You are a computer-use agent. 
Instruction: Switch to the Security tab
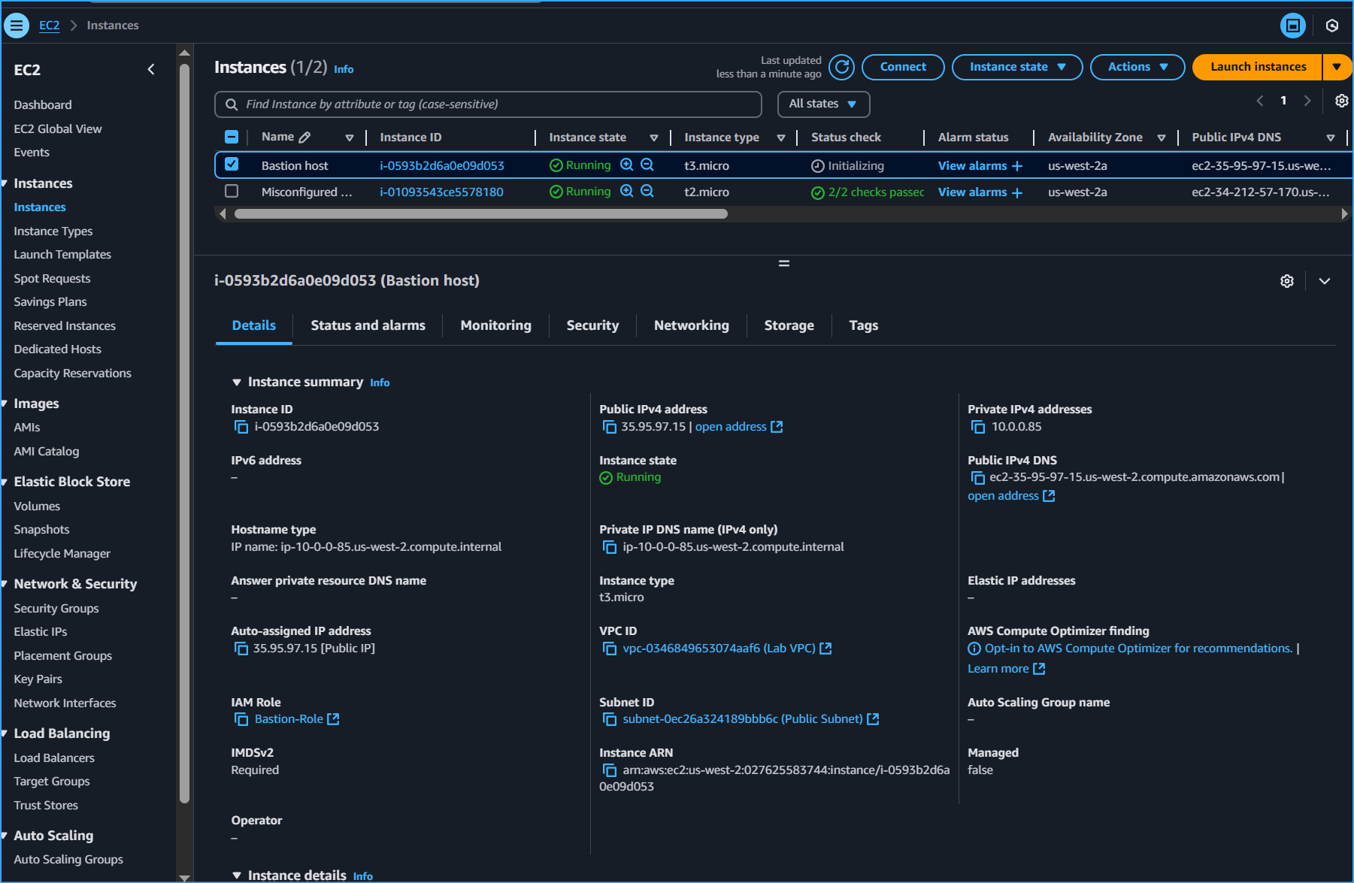tap(592, 325)
